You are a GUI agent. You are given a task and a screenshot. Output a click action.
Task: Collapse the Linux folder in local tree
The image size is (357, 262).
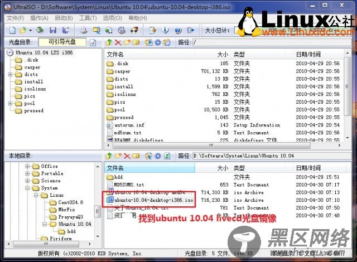point(36,195)
